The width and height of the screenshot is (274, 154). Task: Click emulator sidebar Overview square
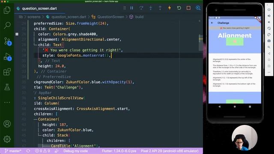(269, 66)
